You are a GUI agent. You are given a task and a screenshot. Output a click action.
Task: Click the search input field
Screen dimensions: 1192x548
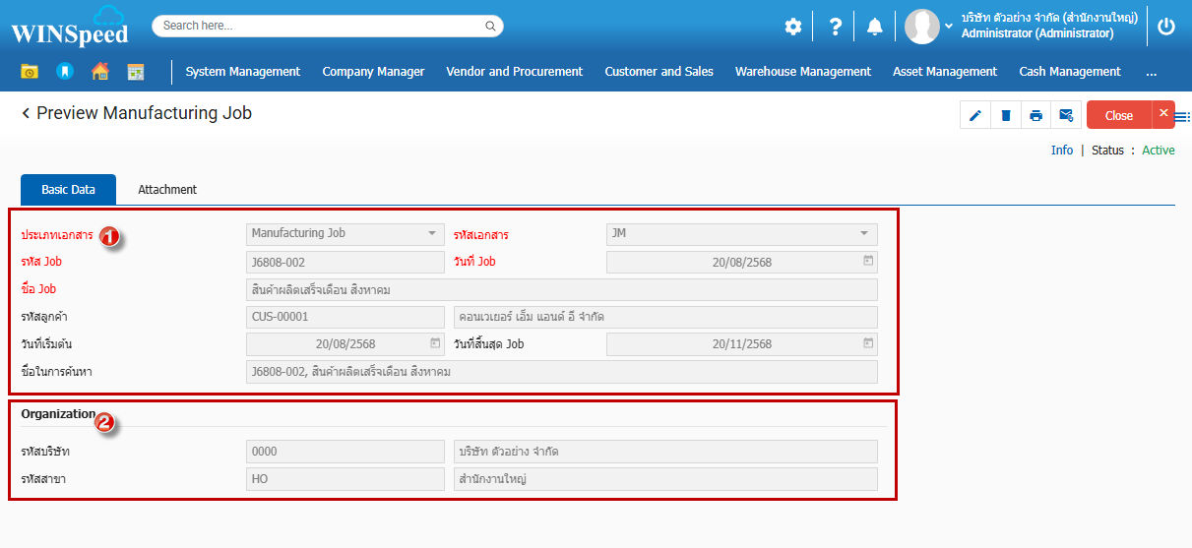tap(320, 26)
